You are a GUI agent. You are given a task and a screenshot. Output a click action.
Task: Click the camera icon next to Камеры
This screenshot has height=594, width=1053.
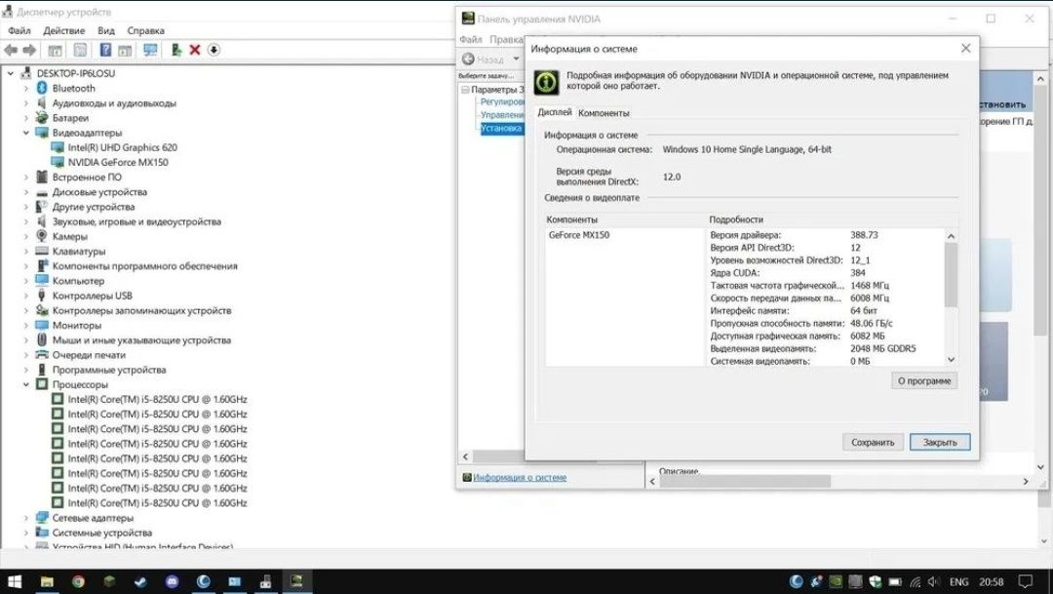coord(42,236)
